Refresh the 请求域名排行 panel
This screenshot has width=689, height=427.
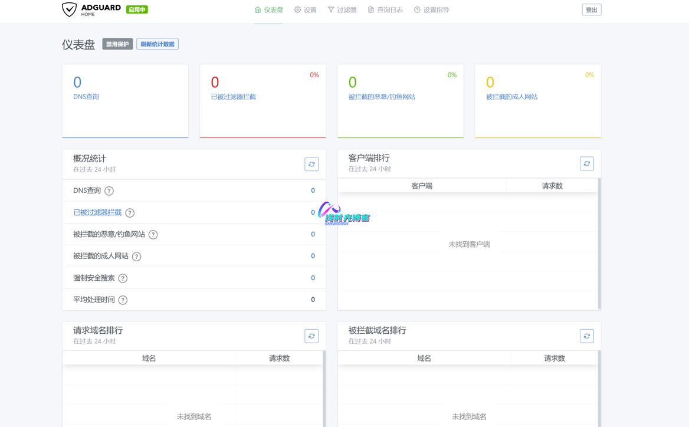click(x=311, y=336)
